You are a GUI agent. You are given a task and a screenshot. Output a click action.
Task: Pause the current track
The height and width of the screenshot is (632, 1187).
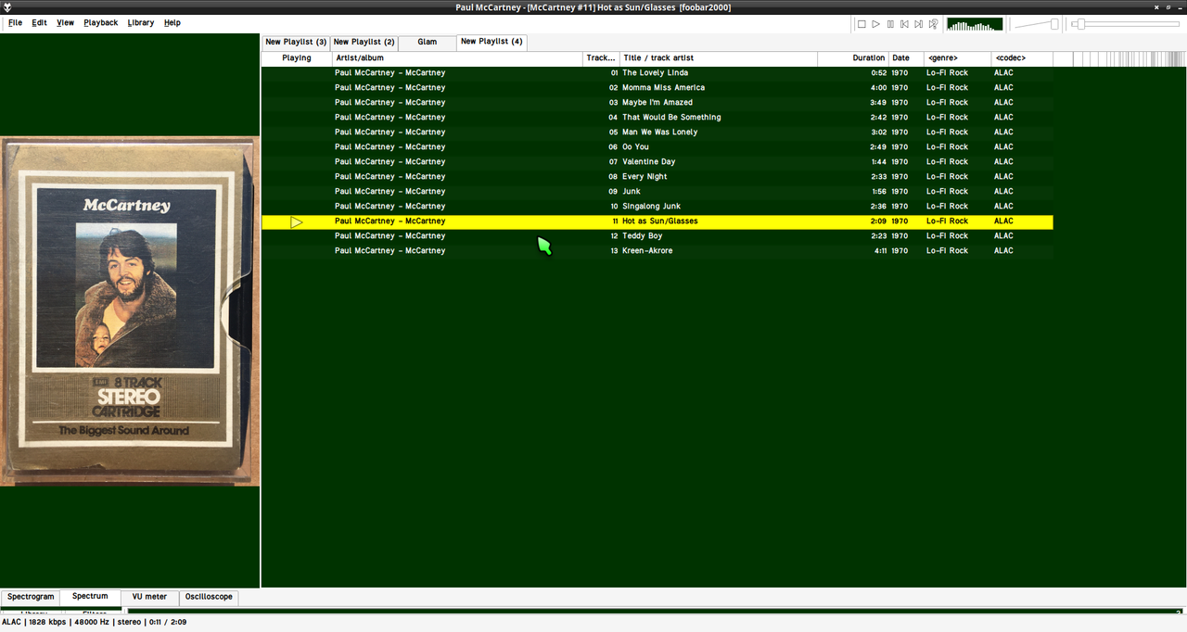pyautogui.click(x=890, y=24)
